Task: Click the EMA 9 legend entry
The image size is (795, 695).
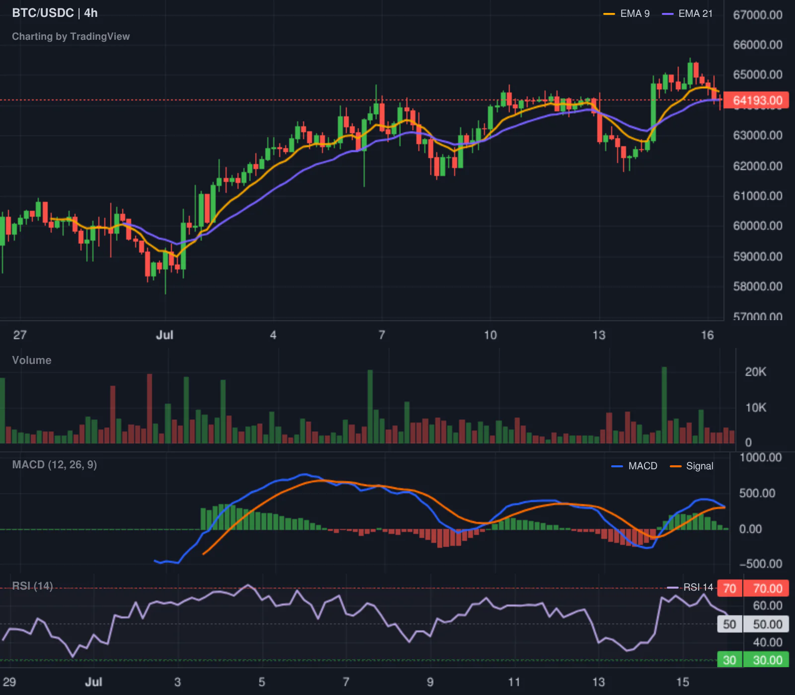Action: pyautogui.click(x=627, y=14)
